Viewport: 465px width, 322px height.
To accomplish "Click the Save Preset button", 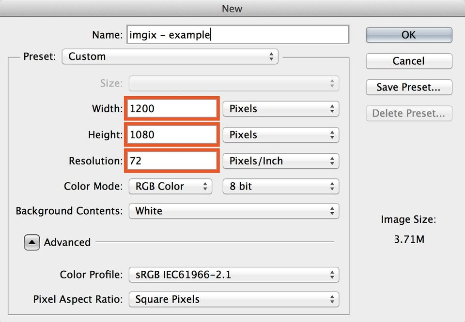I will point(409,88).
